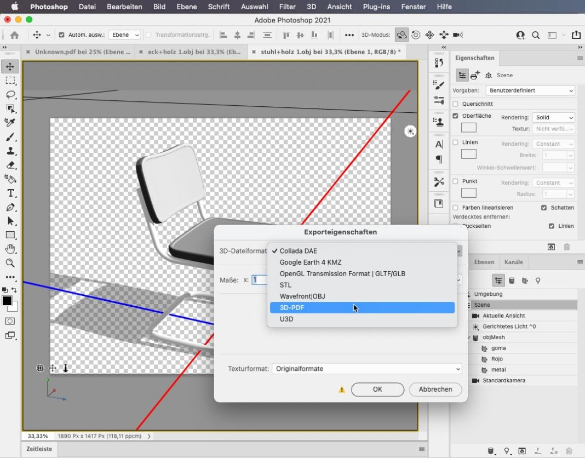
Task: Click the Home icon in options bar
Action: 15,35
